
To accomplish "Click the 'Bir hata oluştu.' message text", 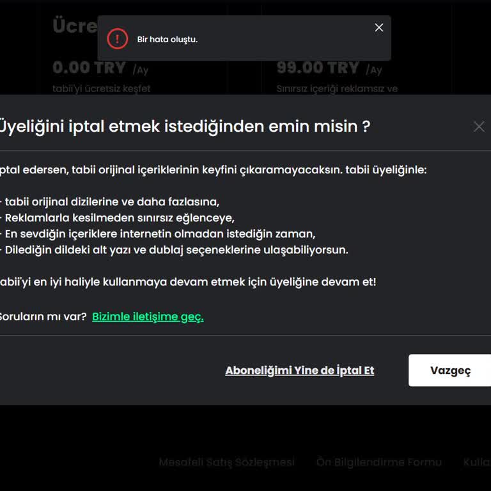I will 168,40.
